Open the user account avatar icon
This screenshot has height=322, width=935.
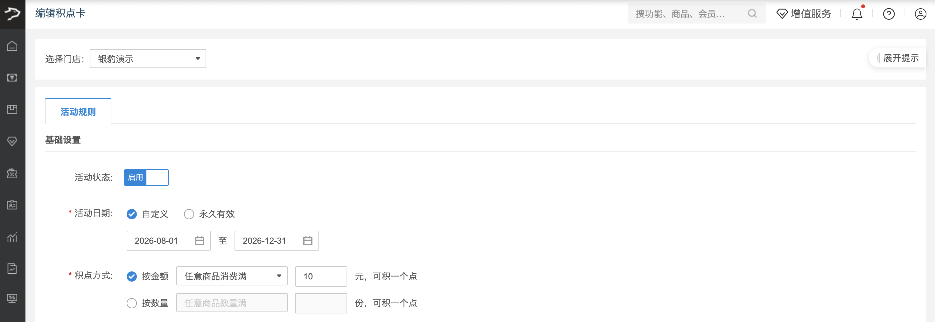click(920, 14)
